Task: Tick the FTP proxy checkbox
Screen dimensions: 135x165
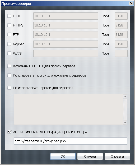Action: click(9, 34)
